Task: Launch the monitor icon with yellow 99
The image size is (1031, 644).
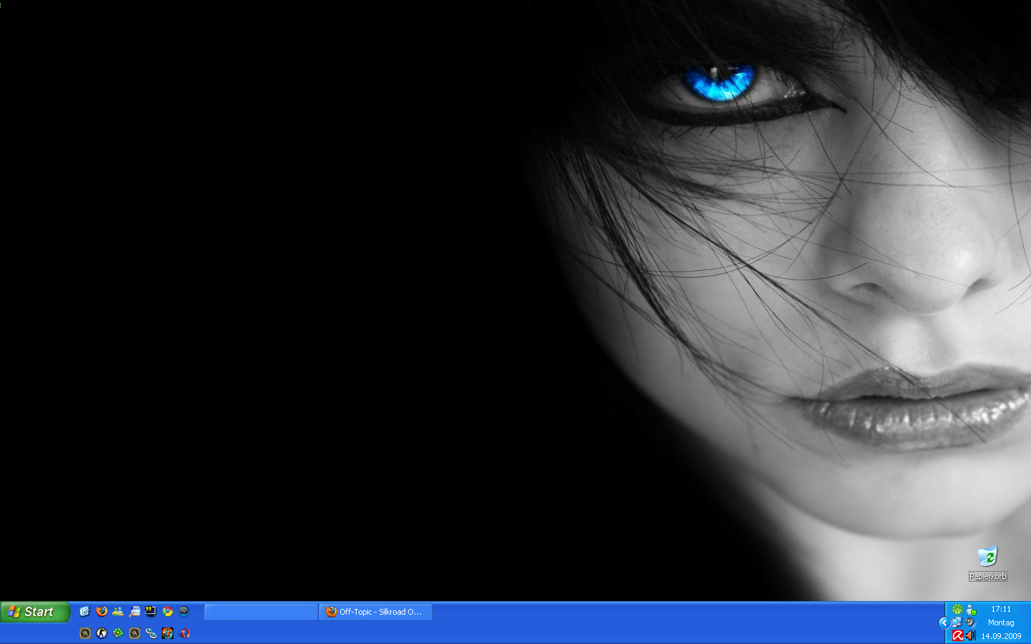Action: click(x=151, y=612)
